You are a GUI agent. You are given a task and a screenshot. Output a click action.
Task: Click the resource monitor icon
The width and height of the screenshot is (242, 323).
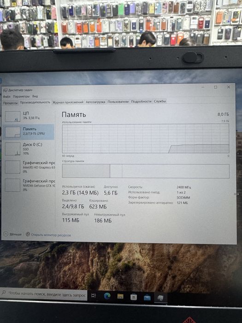tap(28, 234)
